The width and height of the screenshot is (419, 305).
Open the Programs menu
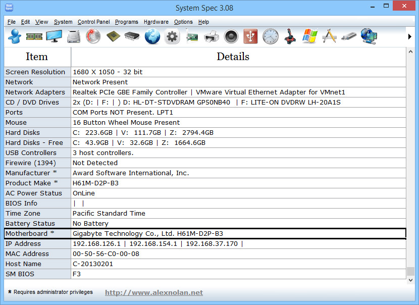127,22
